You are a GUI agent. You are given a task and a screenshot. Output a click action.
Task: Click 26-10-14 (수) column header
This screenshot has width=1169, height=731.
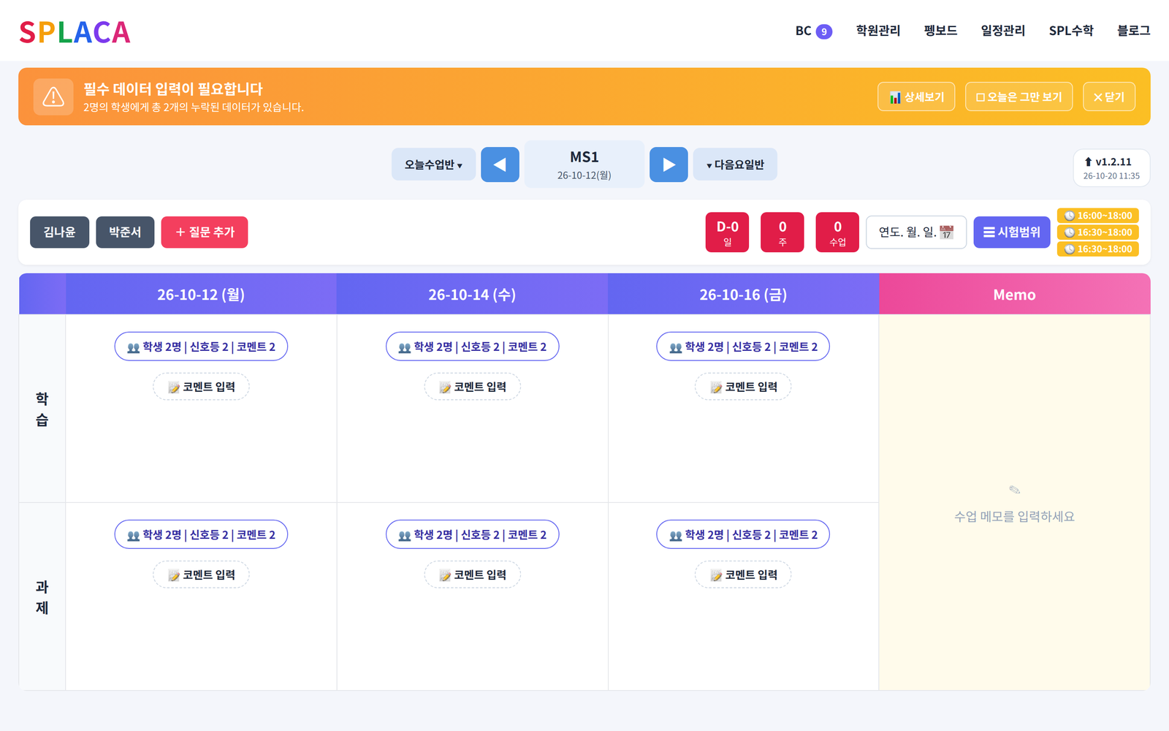click(x=472, y=295)
